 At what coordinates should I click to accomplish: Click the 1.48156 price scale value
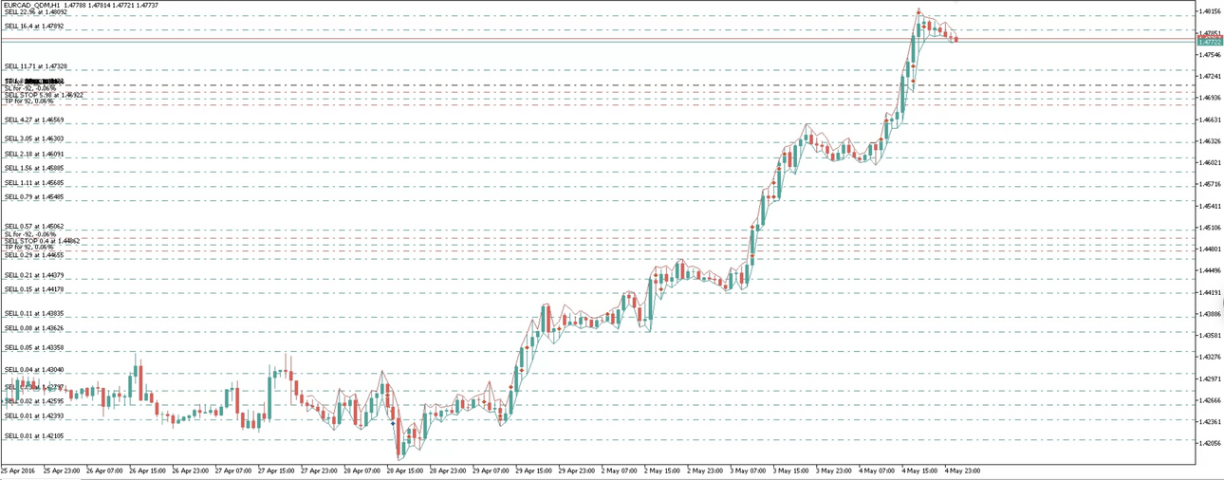(x=1208, y=11)
